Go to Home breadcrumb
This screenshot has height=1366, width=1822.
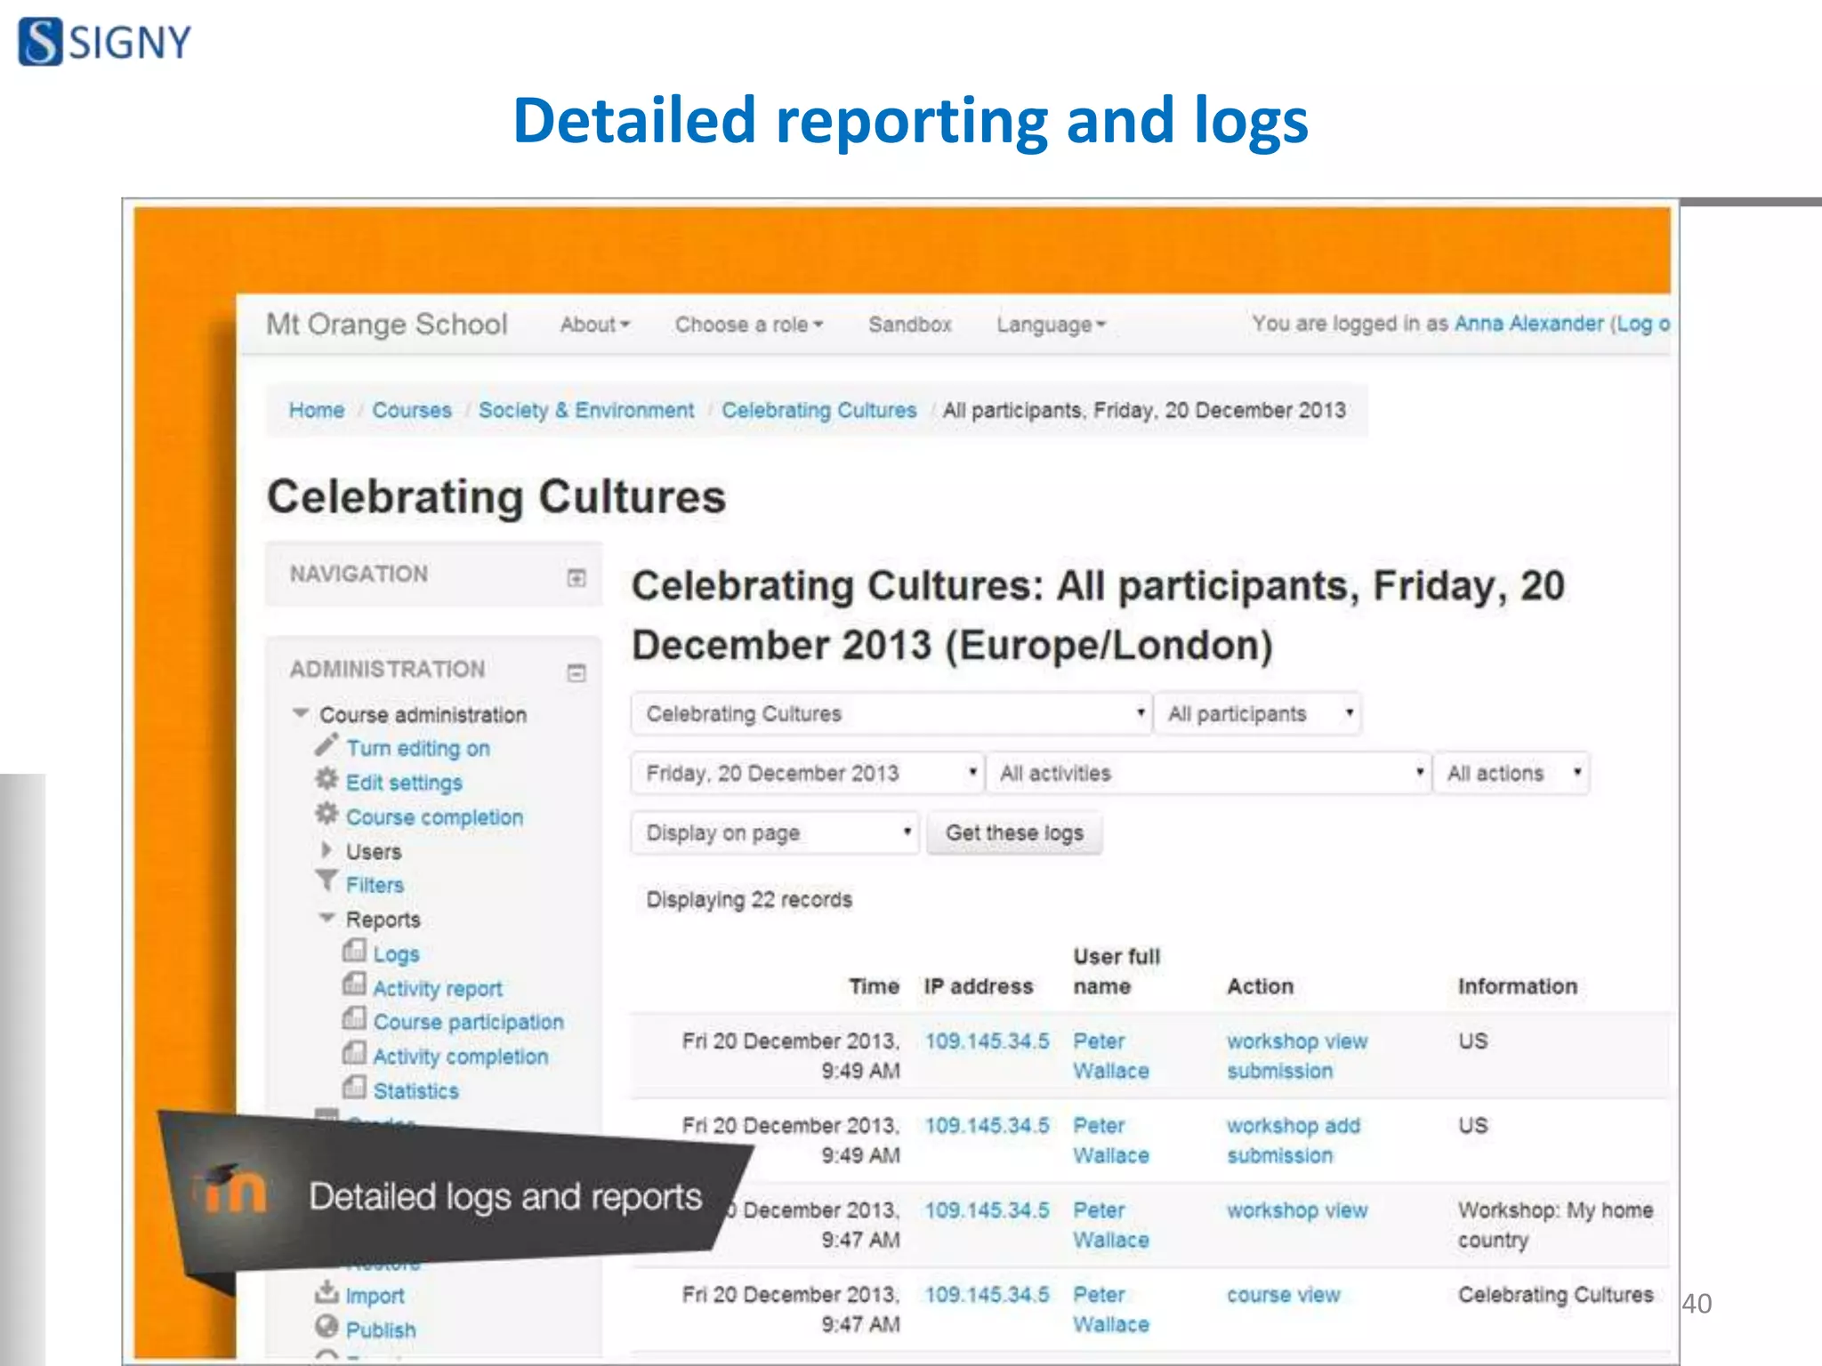(317, 410)
